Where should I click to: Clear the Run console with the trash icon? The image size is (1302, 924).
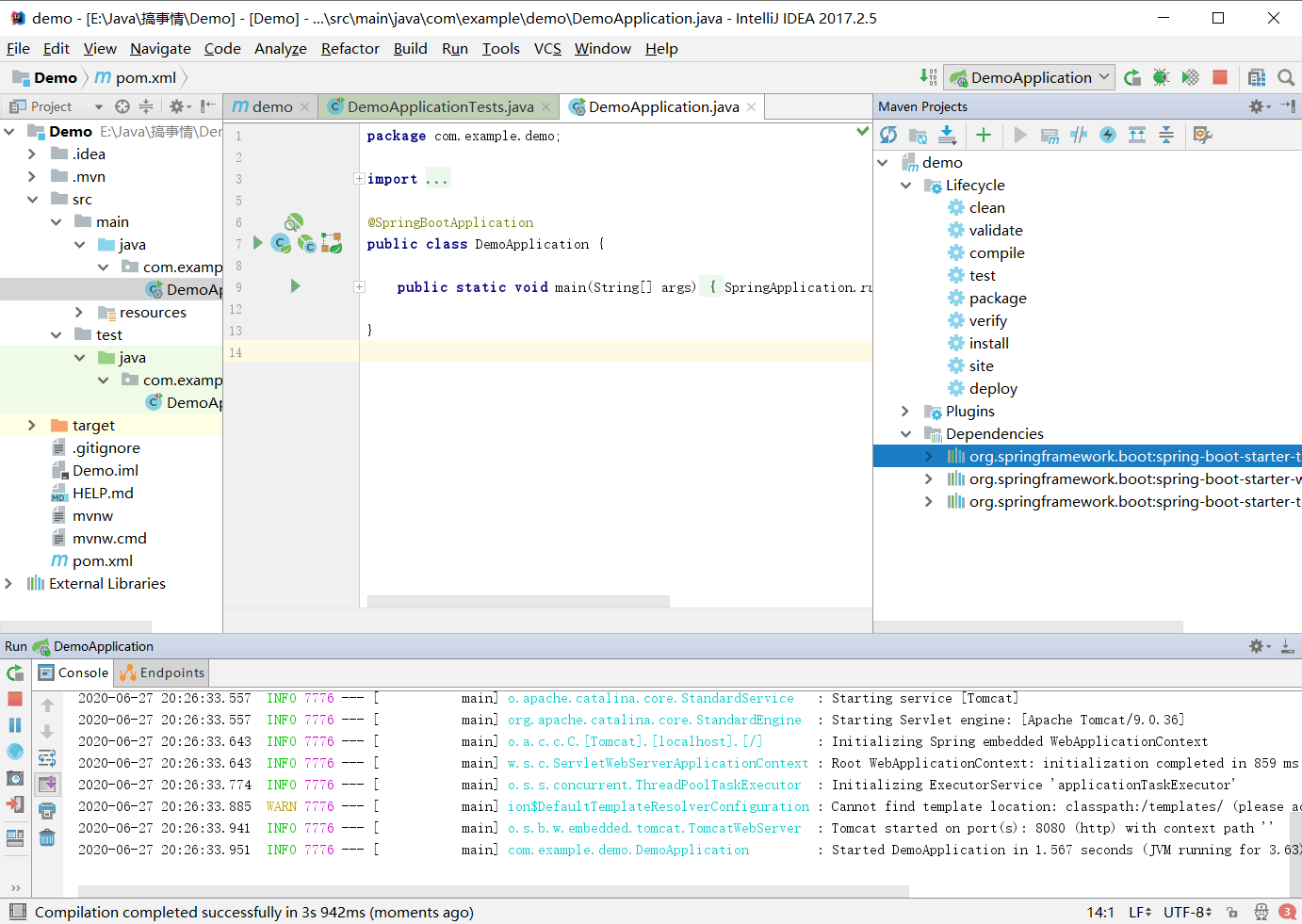pyautogui.click(x=48, y=837)
